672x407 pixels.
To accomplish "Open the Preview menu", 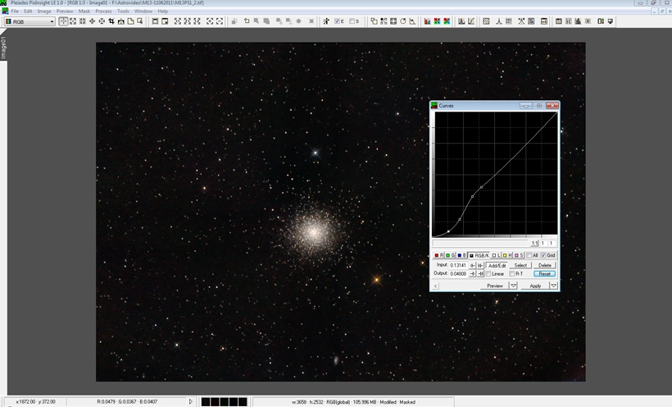I will 65,11.
